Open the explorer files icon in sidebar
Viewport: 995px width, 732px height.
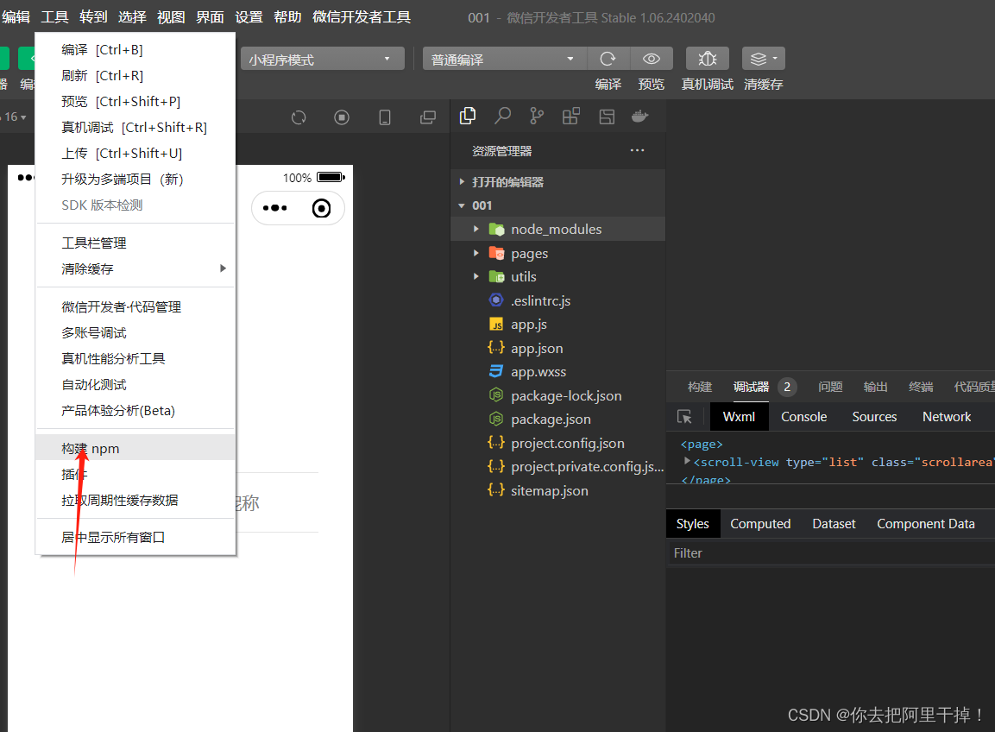pos(468,117)
